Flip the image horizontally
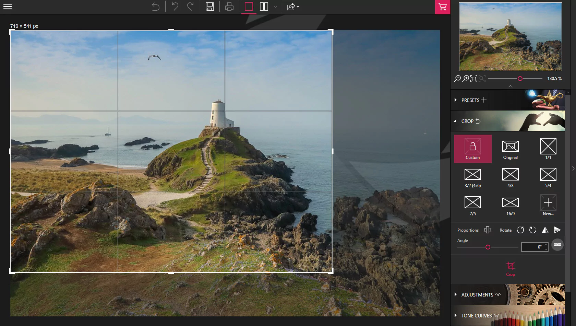576x326 pixels. click(x=545, y=230)
